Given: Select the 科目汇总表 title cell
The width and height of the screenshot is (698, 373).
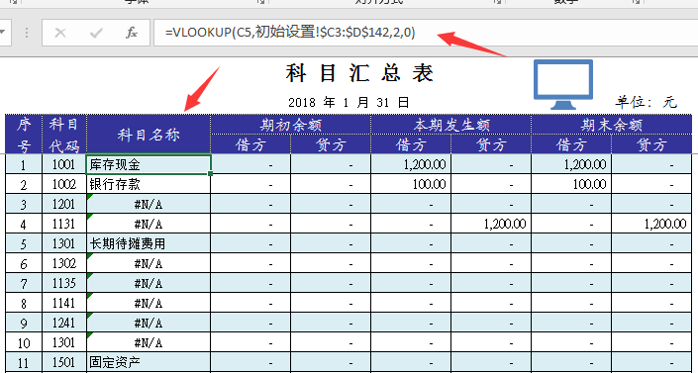Looking at the screenshot, I should (x=359, y=73).
